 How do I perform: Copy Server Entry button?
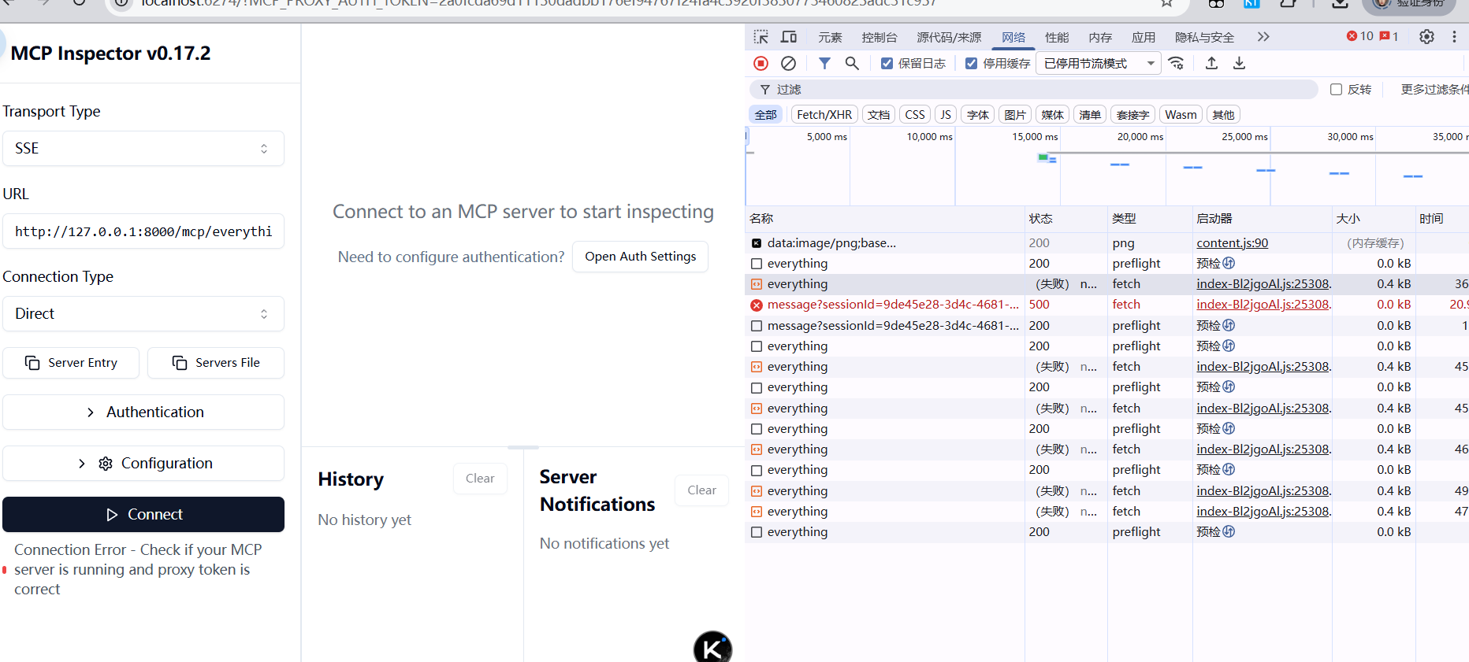[71, 363]
